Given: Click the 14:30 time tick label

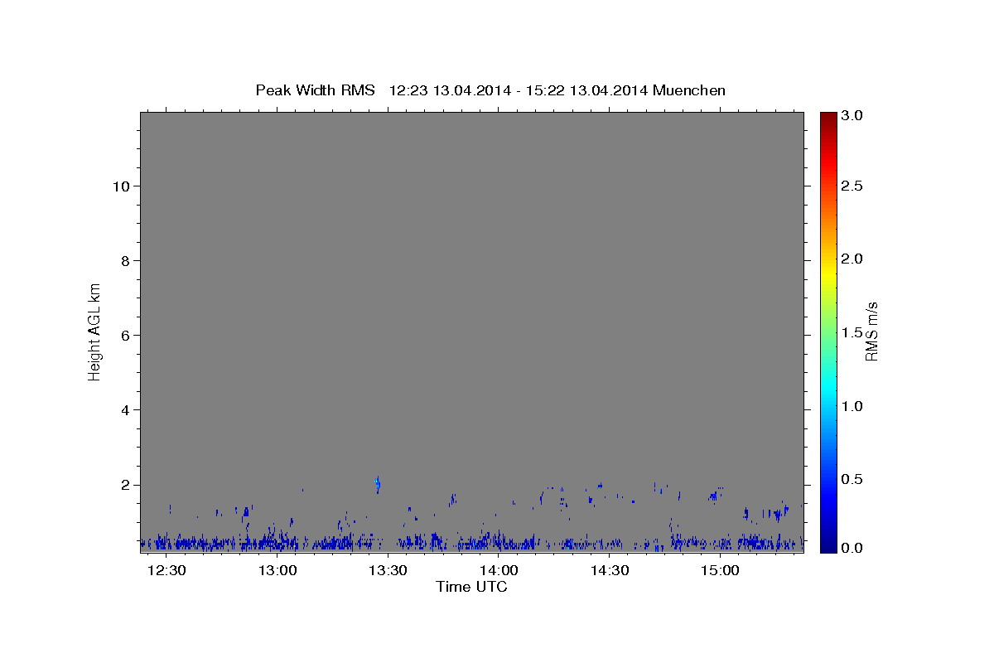Looking at the screenshot, I should coord(609,571).
